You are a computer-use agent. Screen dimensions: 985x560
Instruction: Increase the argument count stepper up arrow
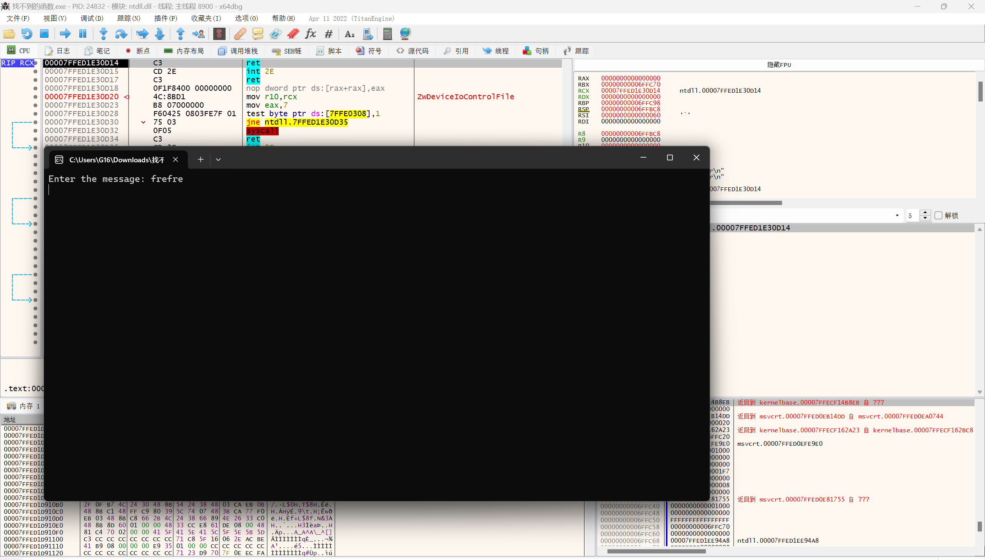tap(925, 213)
